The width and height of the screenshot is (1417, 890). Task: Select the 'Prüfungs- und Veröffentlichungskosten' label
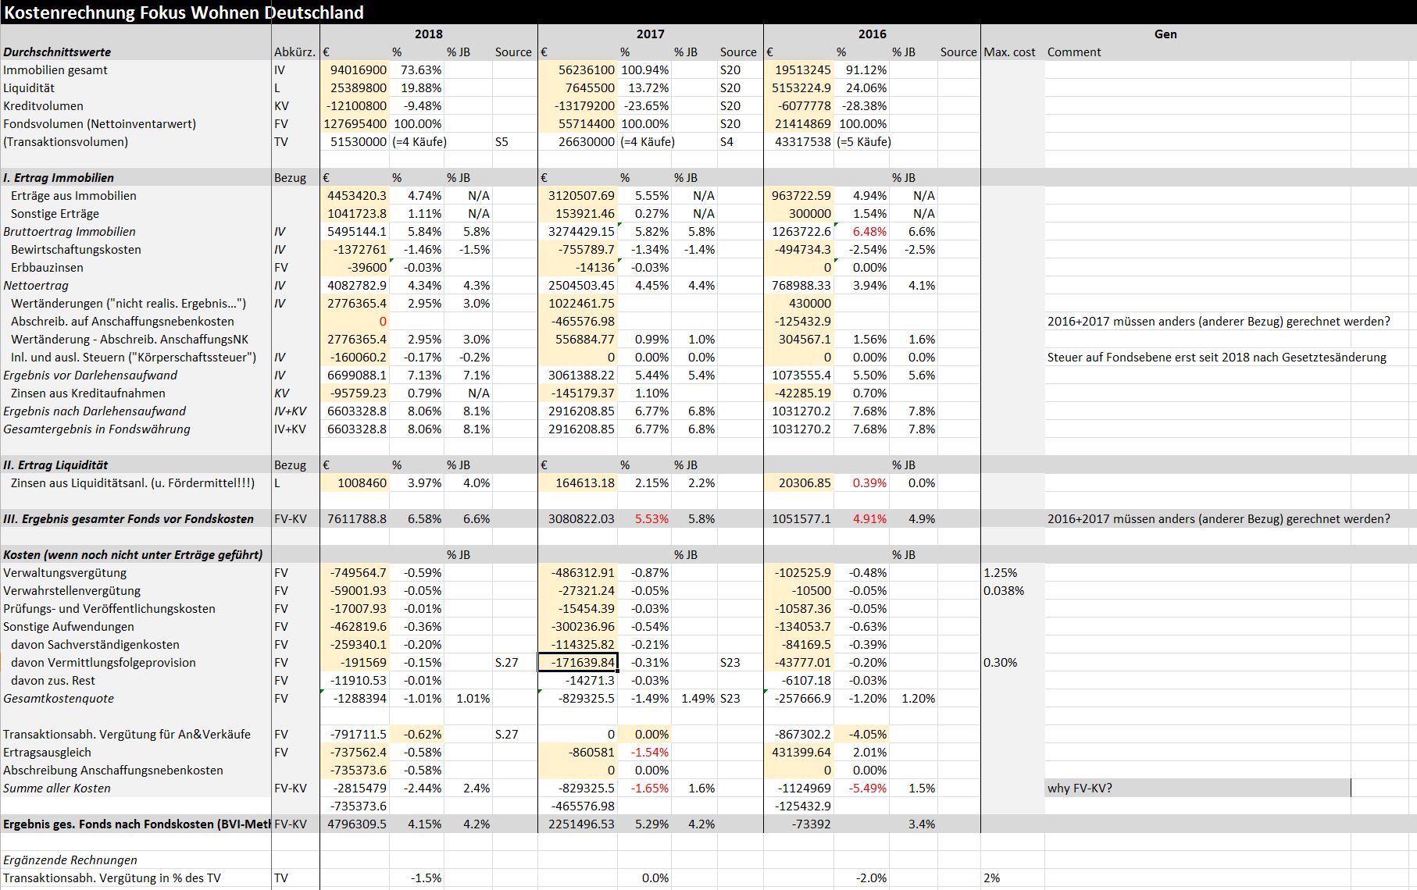pos(109,609)
